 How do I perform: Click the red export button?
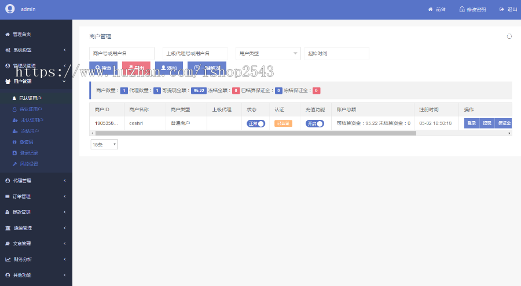(x=136, y=68)
